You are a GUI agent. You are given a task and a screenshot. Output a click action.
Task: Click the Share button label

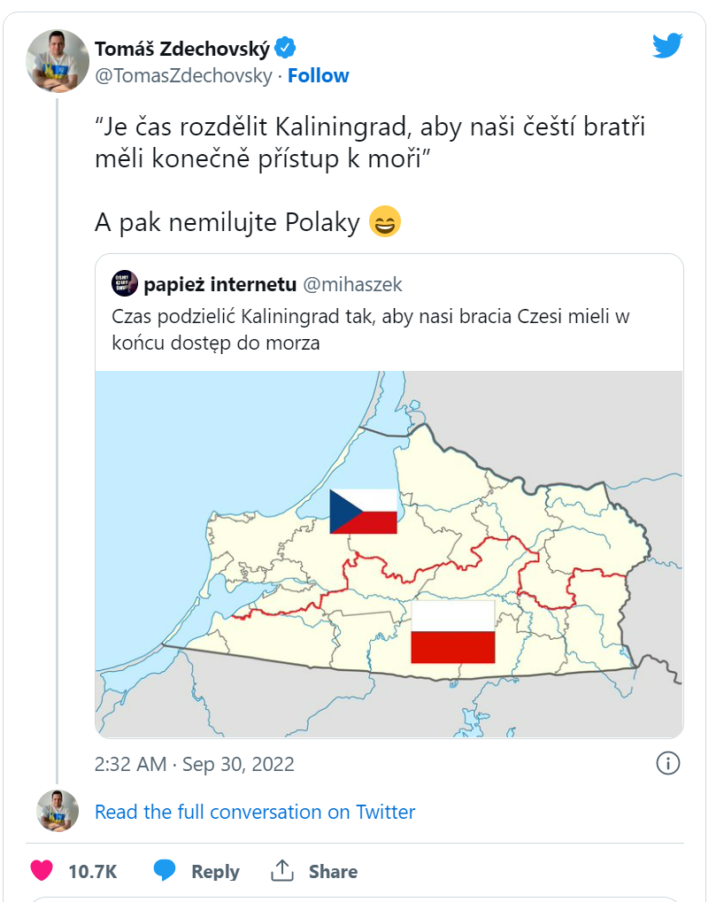click(x=333, y=872)
